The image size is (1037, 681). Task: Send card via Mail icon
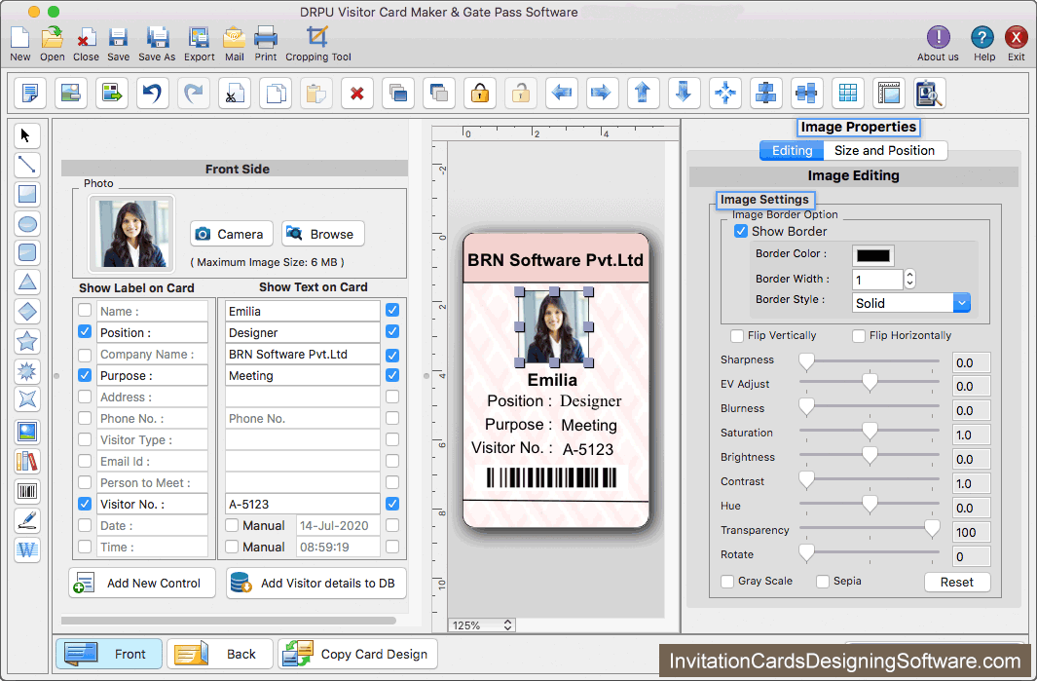click(234, 38)
